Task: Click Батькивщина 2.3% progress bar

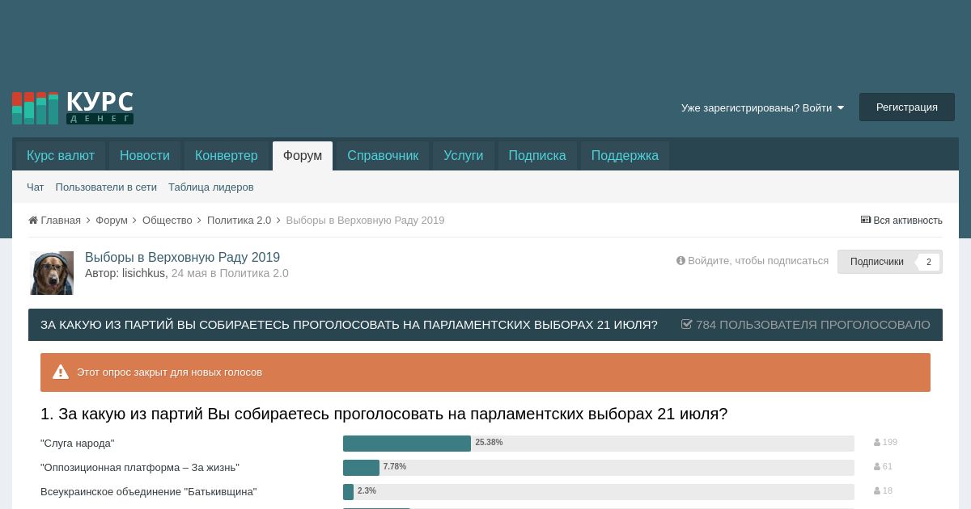Action: click(x=599, y=491)
